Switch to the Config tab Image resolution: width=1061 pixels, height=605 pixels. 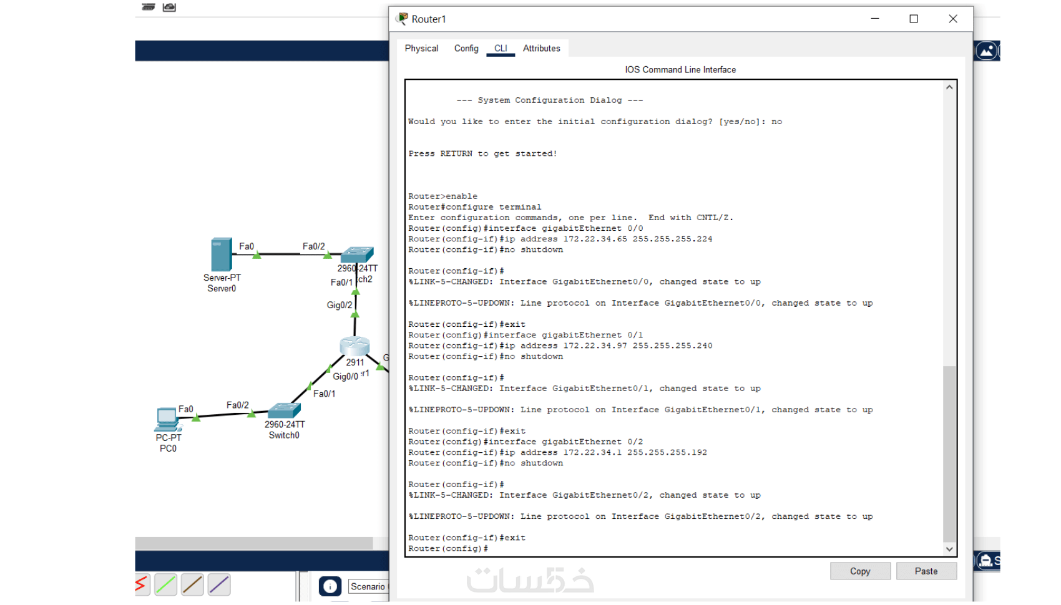coord(466,48)
